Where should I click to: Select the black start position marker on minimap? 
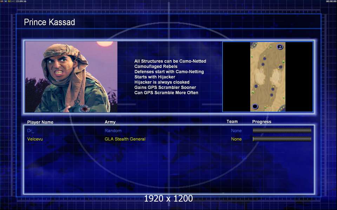[x=255, y=106]
